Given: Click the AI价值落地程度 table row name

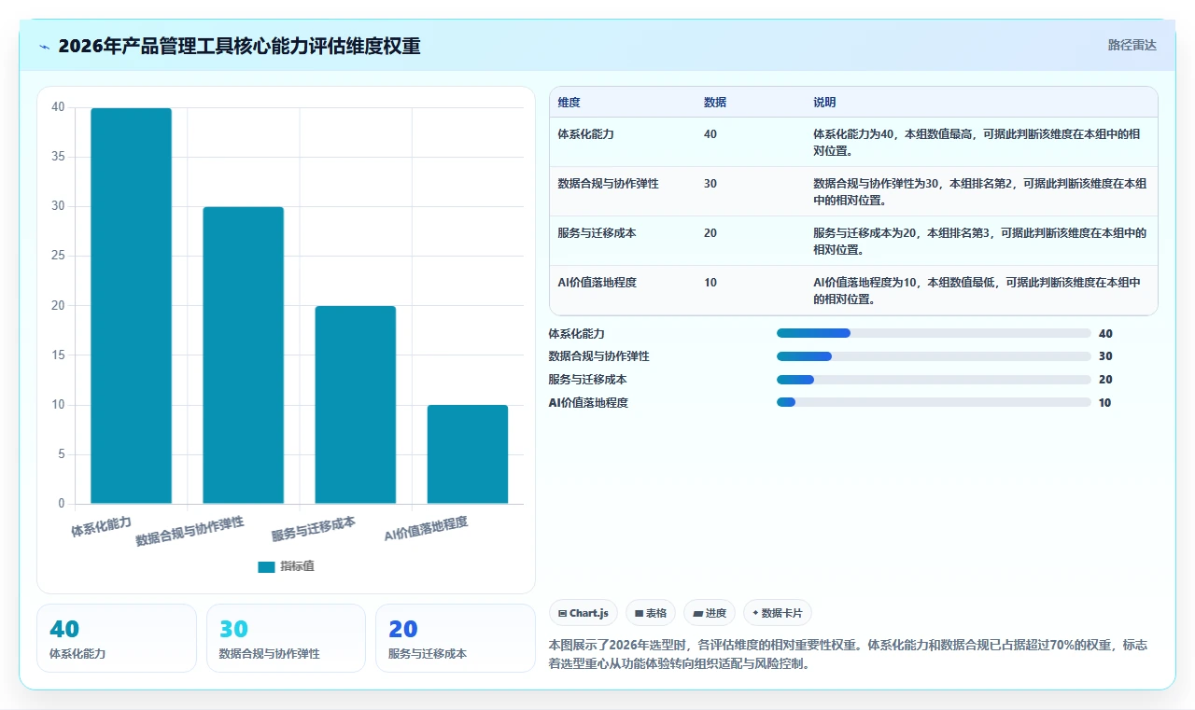Looking at the screenshot, I should click(x=597, y=283).
